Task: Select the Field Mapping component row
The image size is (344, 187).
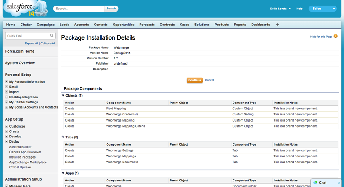Action: pos(201,109)
